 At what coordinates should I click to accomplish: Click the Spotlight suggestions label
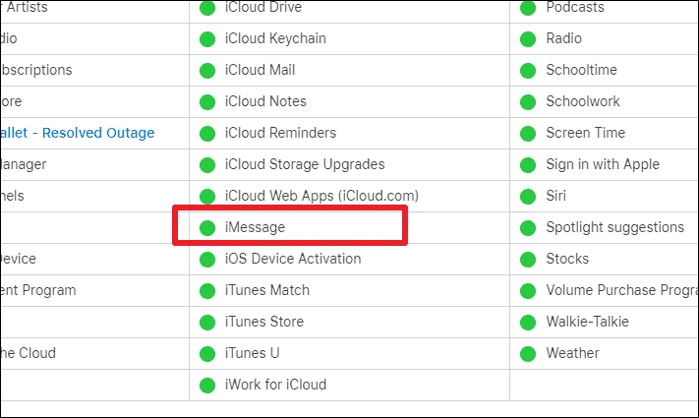click(614, 227)
